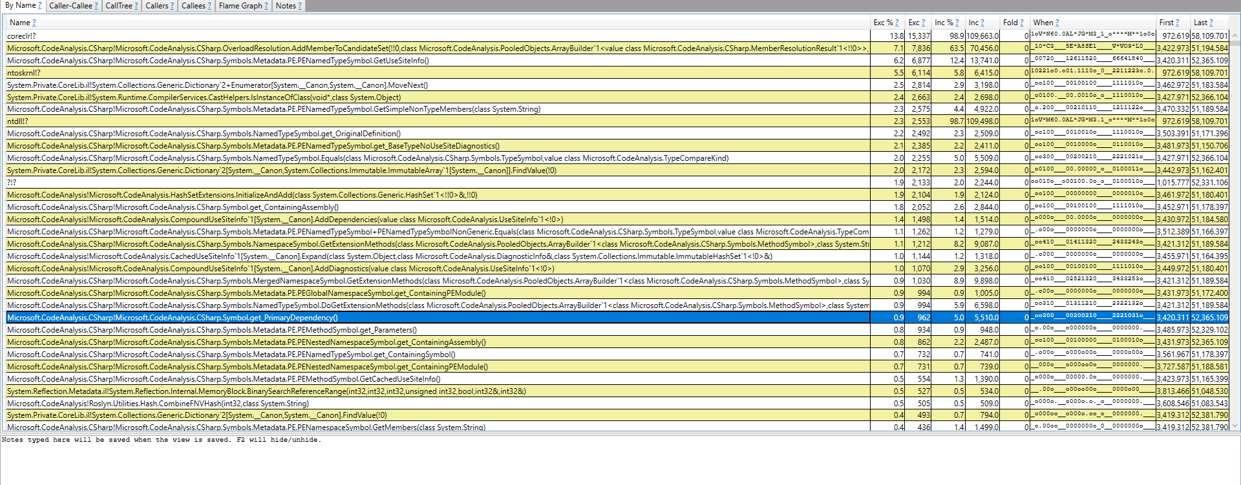This screenshot has width=1241, height=485.
Task: Select the PENestedNamespaceSymbol.get_ContainingAssembly() row
Action: (x=617, y=342)
